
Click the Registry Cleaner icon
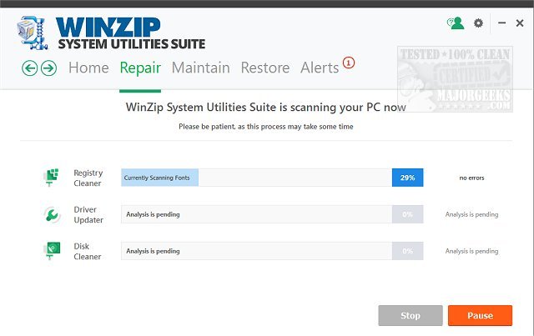tap(52, 178)
